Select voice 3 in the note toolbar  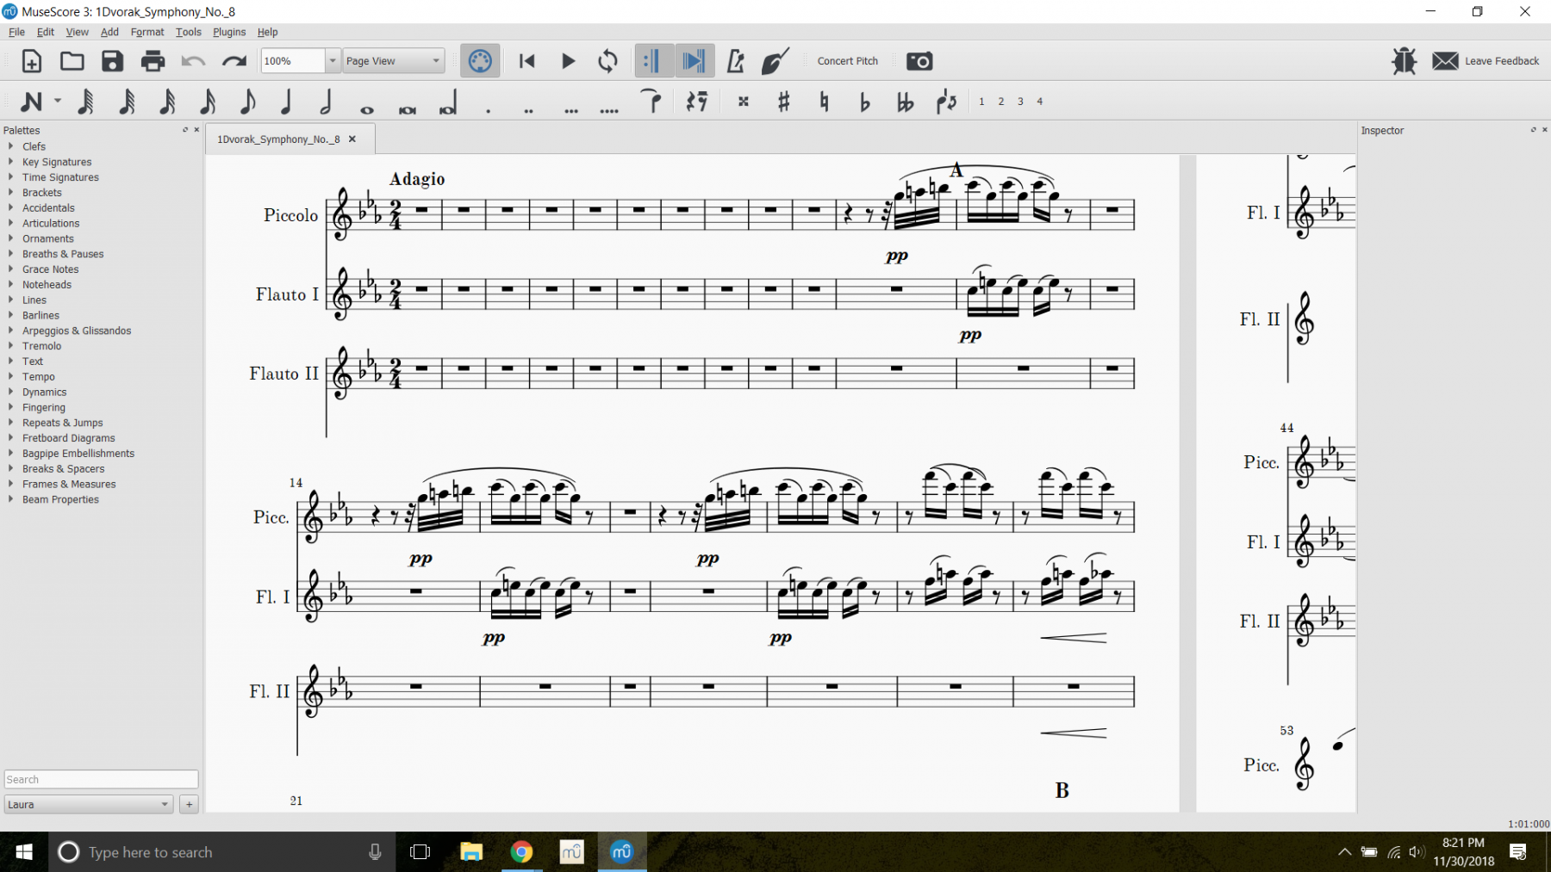1020,102
